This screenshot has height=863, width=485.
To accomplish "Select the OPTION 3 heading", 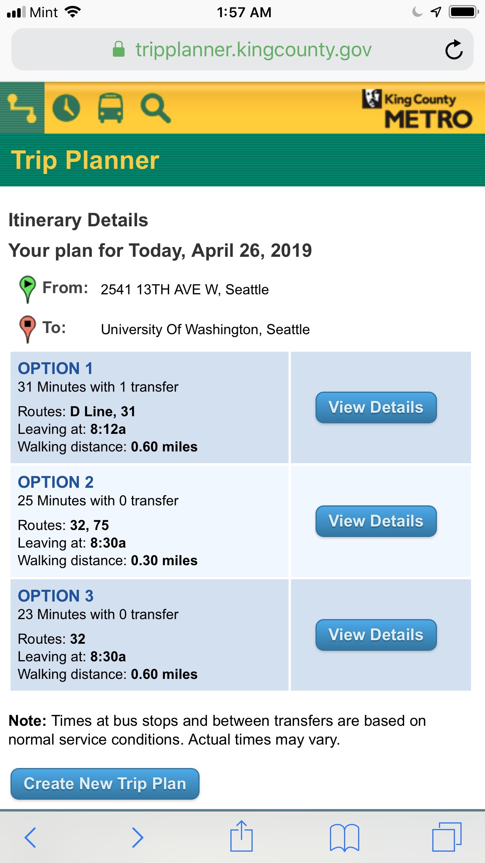I will [56, 596].
